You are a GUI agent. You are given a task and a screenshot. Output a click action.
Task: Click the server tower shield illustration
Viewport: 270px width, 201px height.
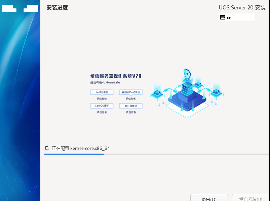(187, 93)
